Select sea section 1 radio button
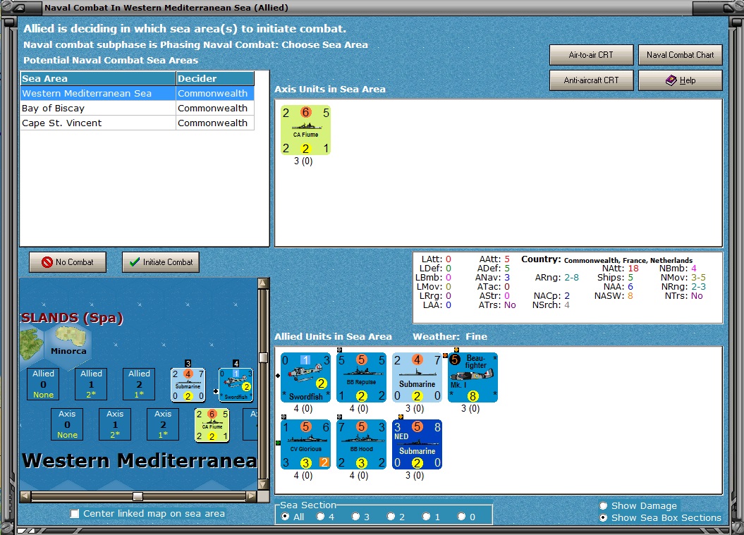 click(427, 517)
